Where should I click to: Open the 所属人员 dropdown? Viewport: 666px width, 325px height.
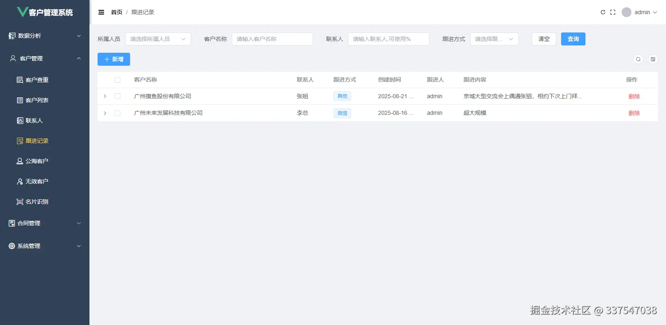158,39
